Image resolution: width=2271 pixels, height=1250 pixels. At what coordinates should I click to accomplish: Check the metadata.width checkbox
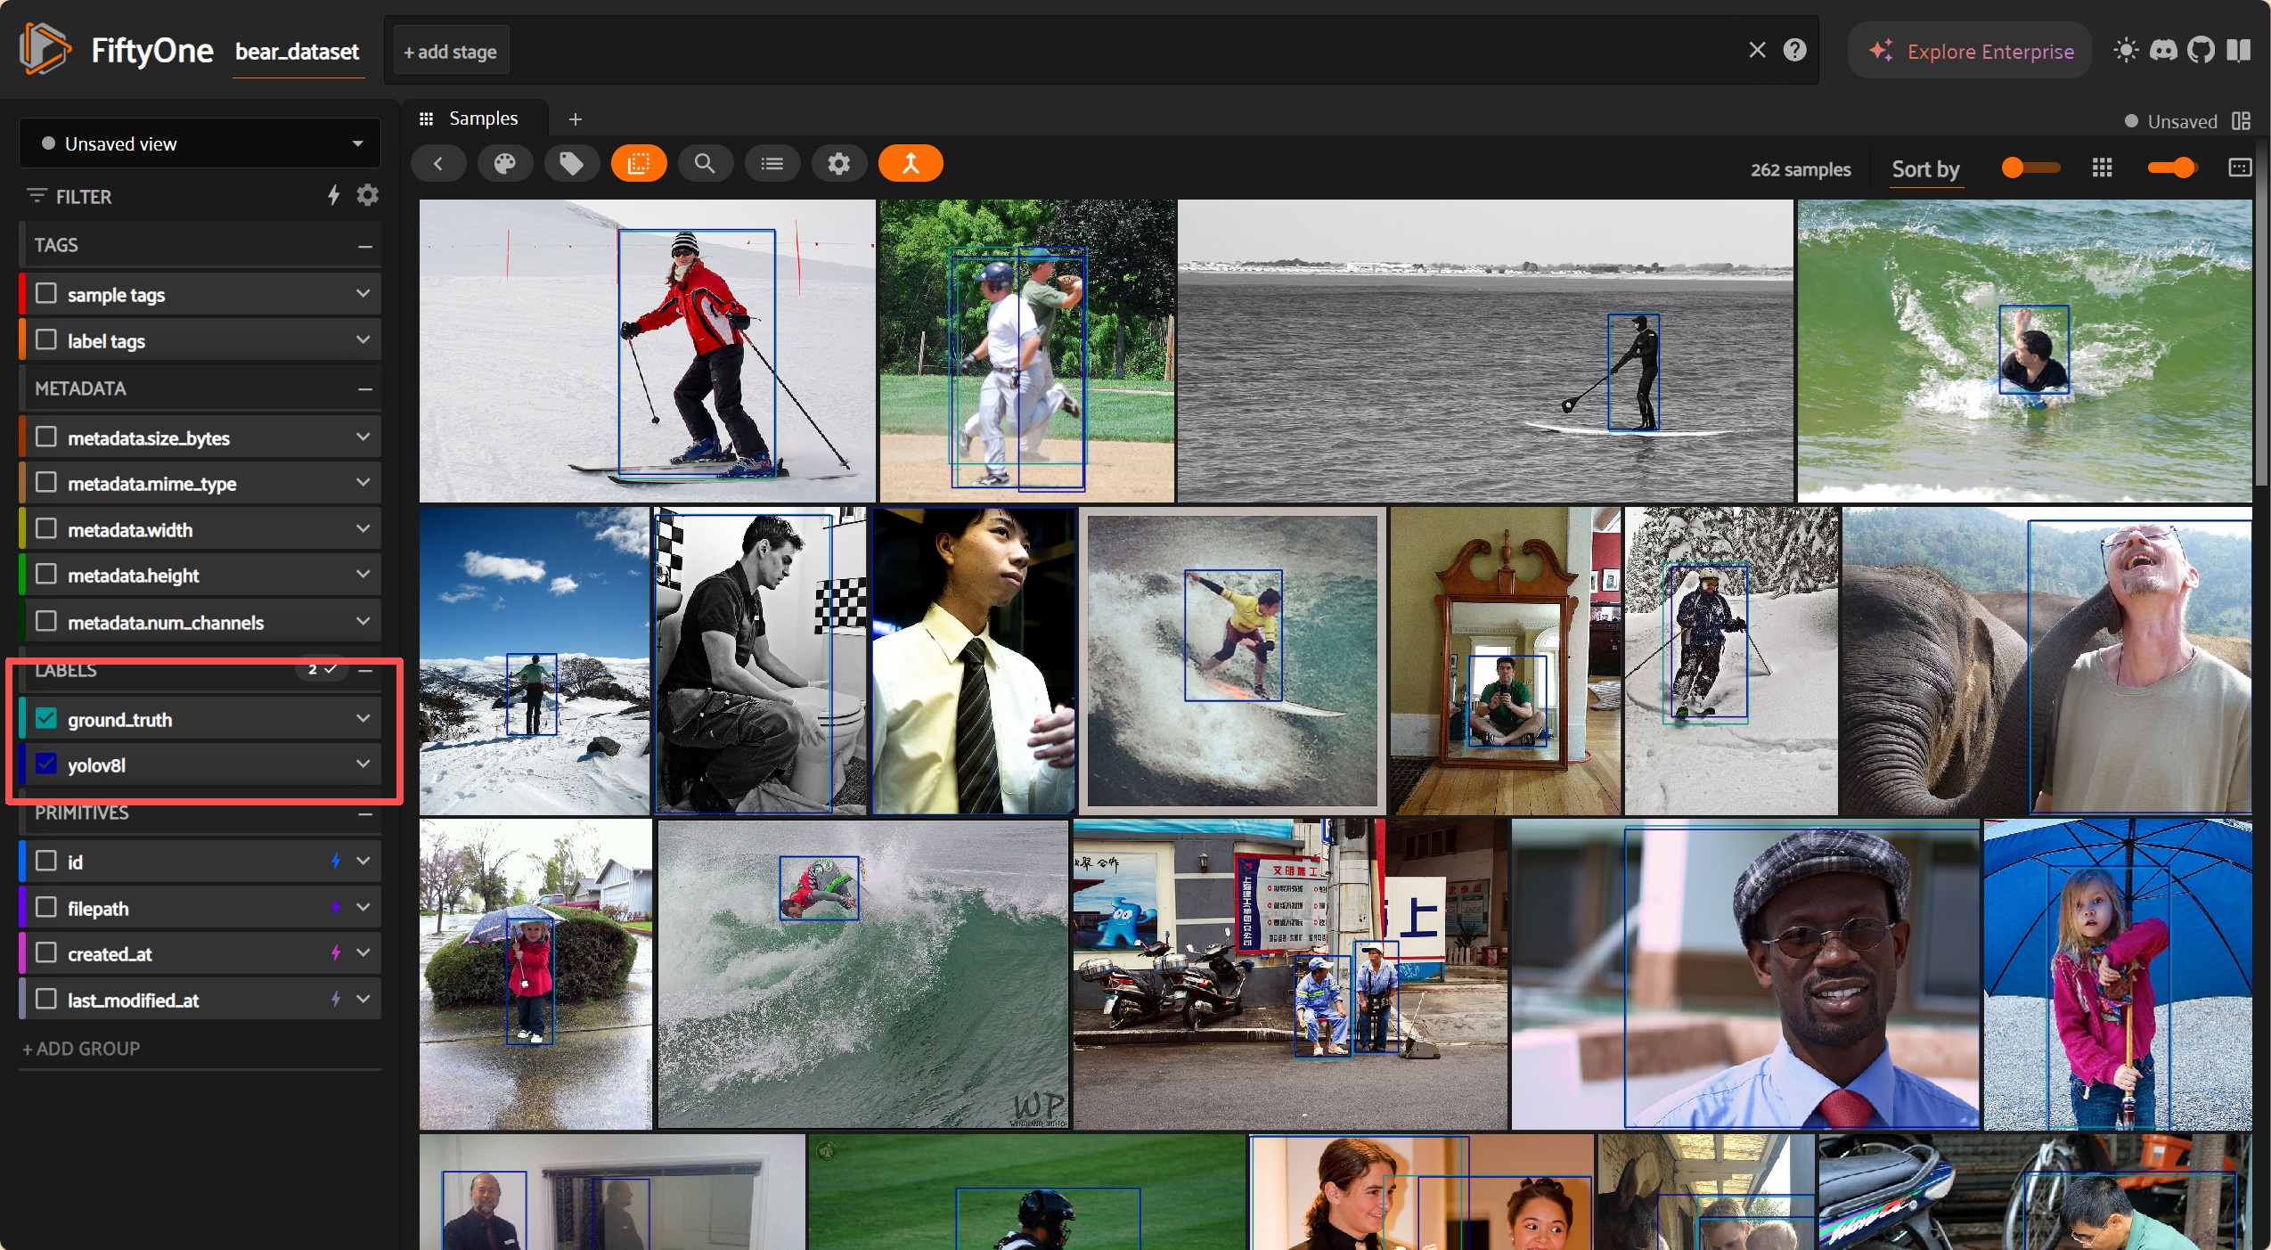tap(46, 528)
